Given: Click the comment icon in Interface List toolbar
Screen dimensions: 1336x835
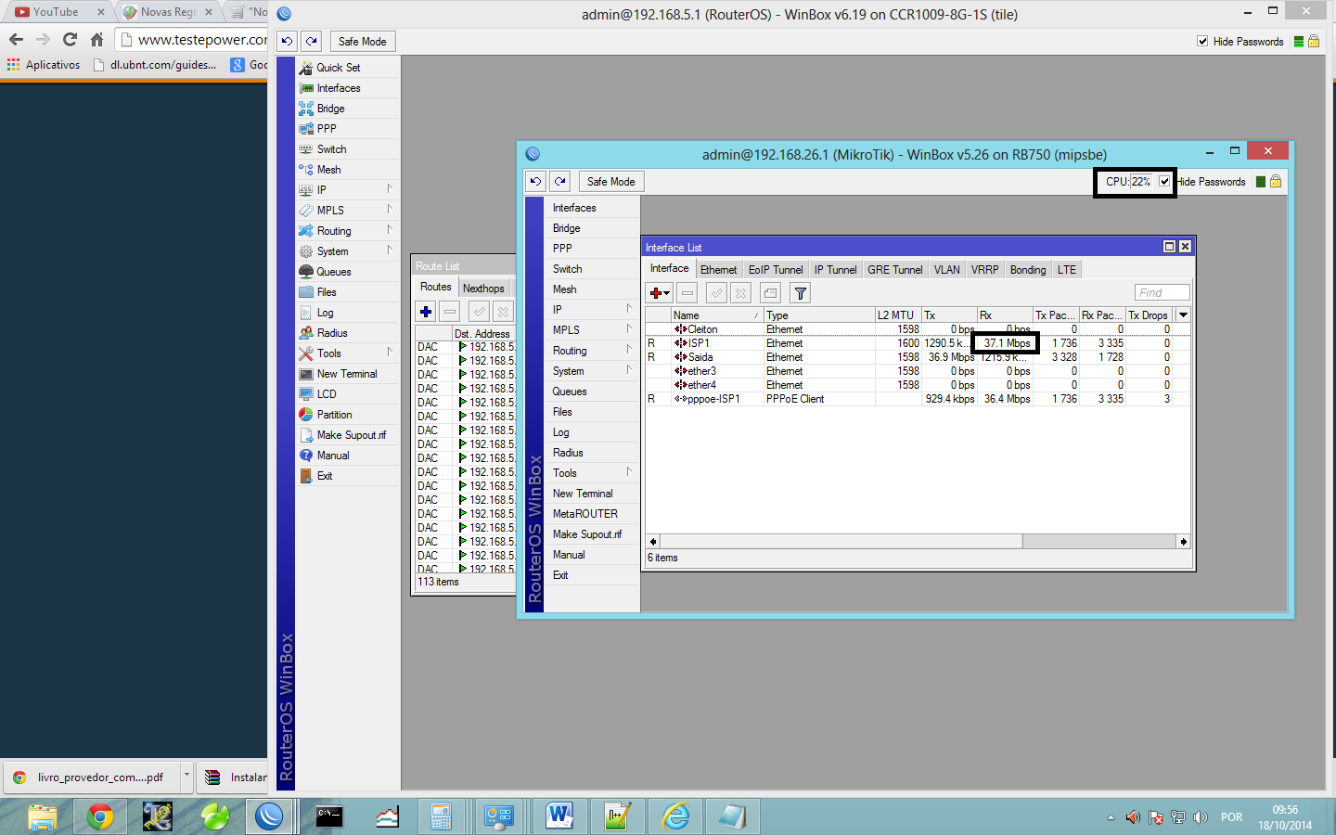Looking at the screenshot, I should pos(770,293).
